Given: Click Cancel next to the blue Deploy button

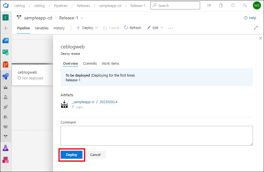Looking at the screenshot, I should 95,155.
